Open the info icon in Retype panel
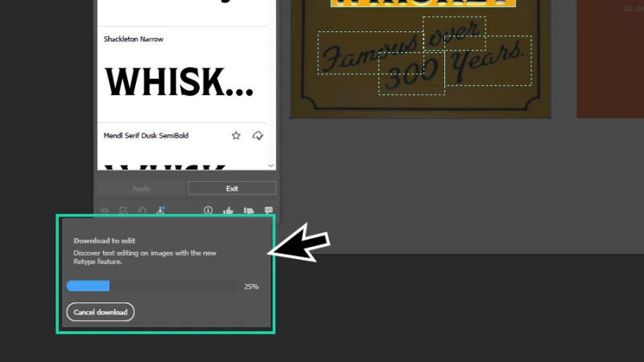 (x=208, y=211)
